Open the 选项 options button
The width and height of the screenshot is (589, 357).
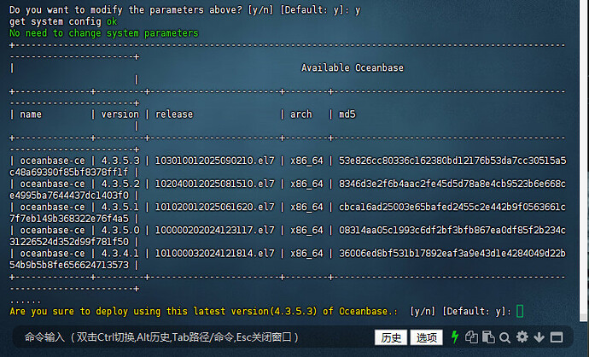point(426,337)
